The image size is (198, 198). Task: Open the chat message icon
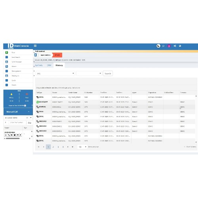(x=163, y=46)
